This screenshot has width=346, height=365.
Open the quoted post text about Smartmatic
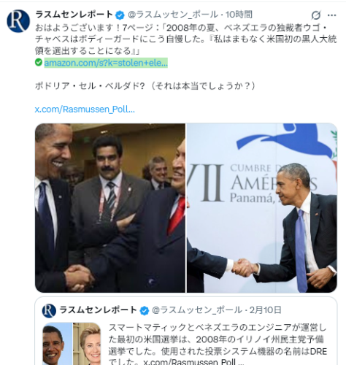pos(218,345)
